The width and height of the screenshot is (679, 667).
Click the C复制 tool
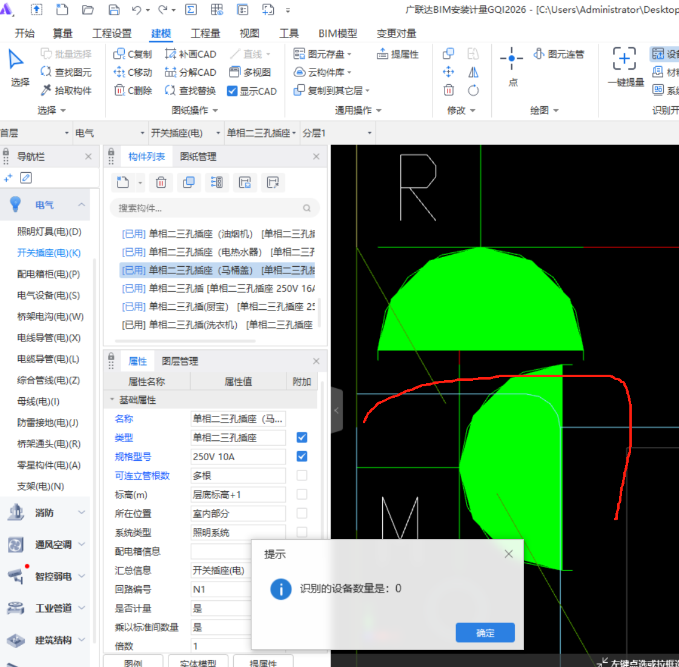pyautogui.click(x=133, y=54)
